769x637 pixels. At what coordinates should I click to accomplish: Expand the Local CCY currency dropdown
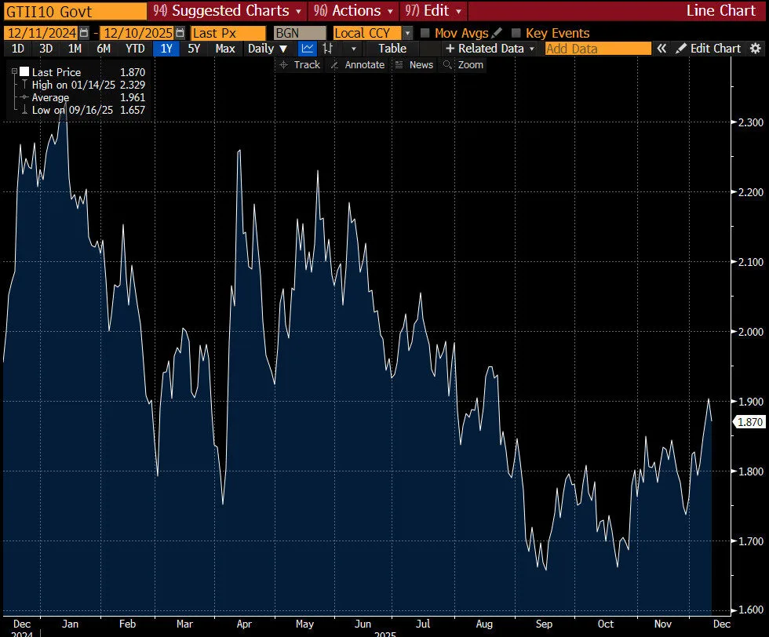pos(407,33)
